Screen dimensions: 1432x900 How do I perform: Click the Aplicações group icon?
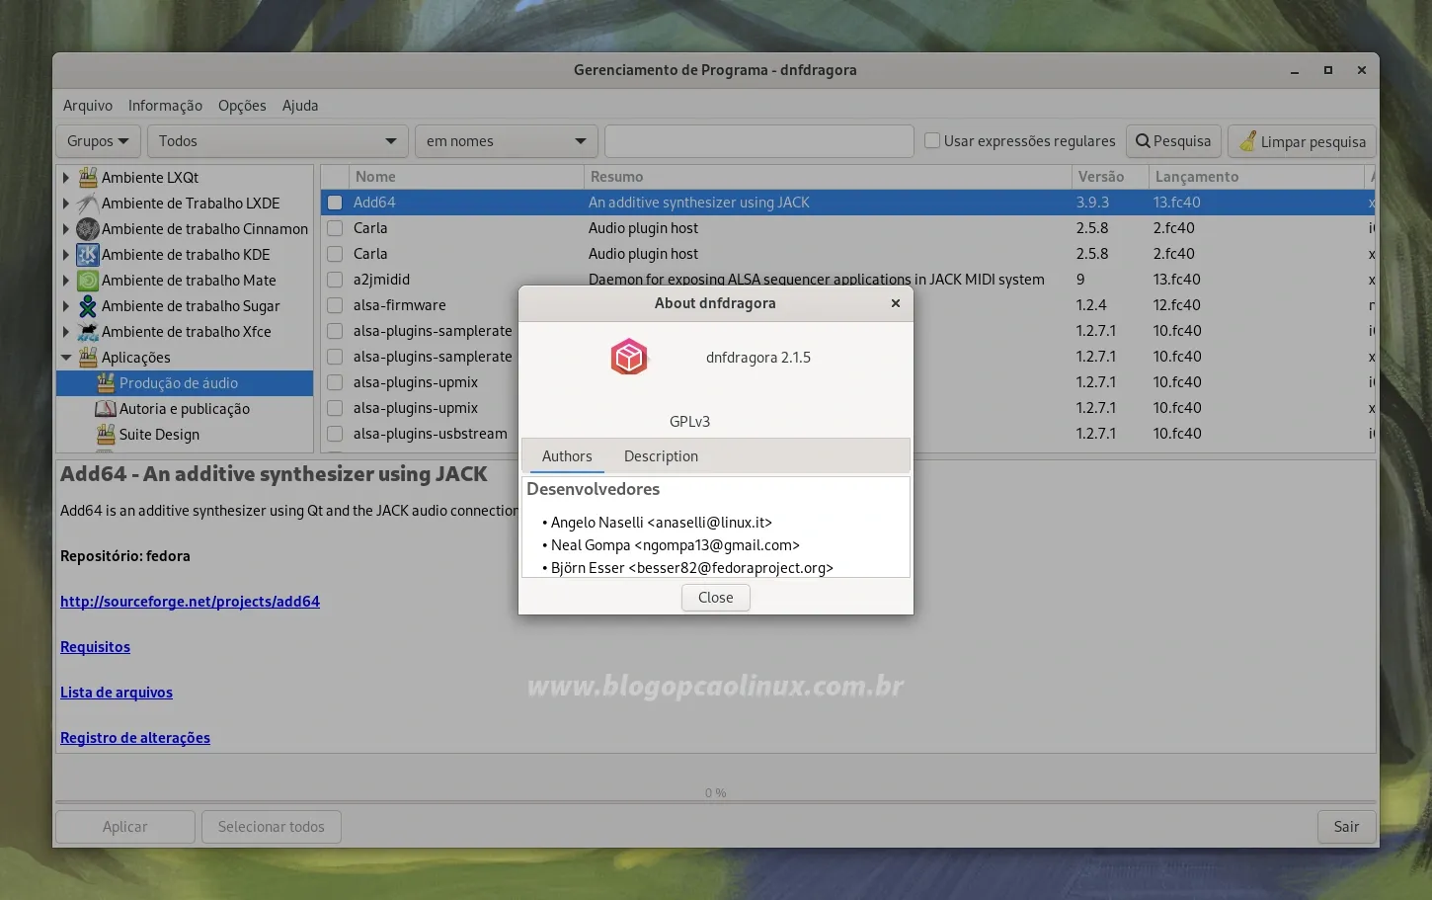88,357
